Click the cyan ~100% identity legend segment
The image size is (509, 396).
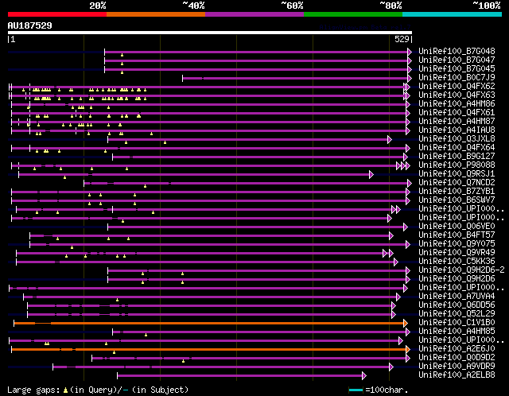[x=453, y=14]
